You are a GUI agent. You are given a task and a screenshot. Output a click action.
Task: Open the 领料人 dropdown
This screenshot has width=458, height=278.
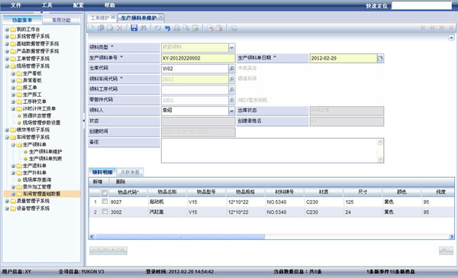[231, 111]
